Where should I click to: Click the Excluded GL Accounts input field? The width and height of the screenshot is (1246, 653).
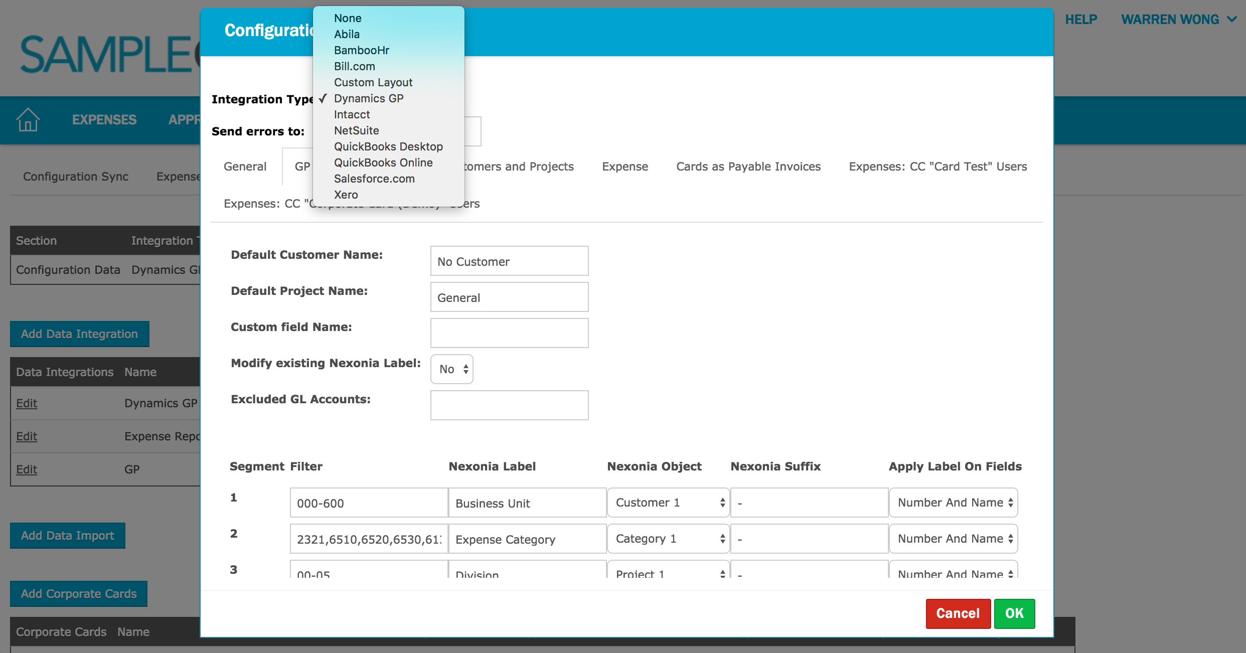tap(509, 405)
